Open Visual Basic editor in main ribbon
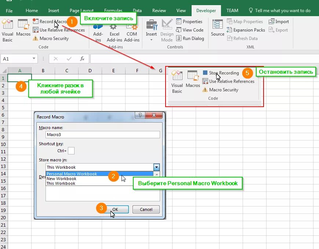Screen dimensions: 319x249 click(7, 30)
